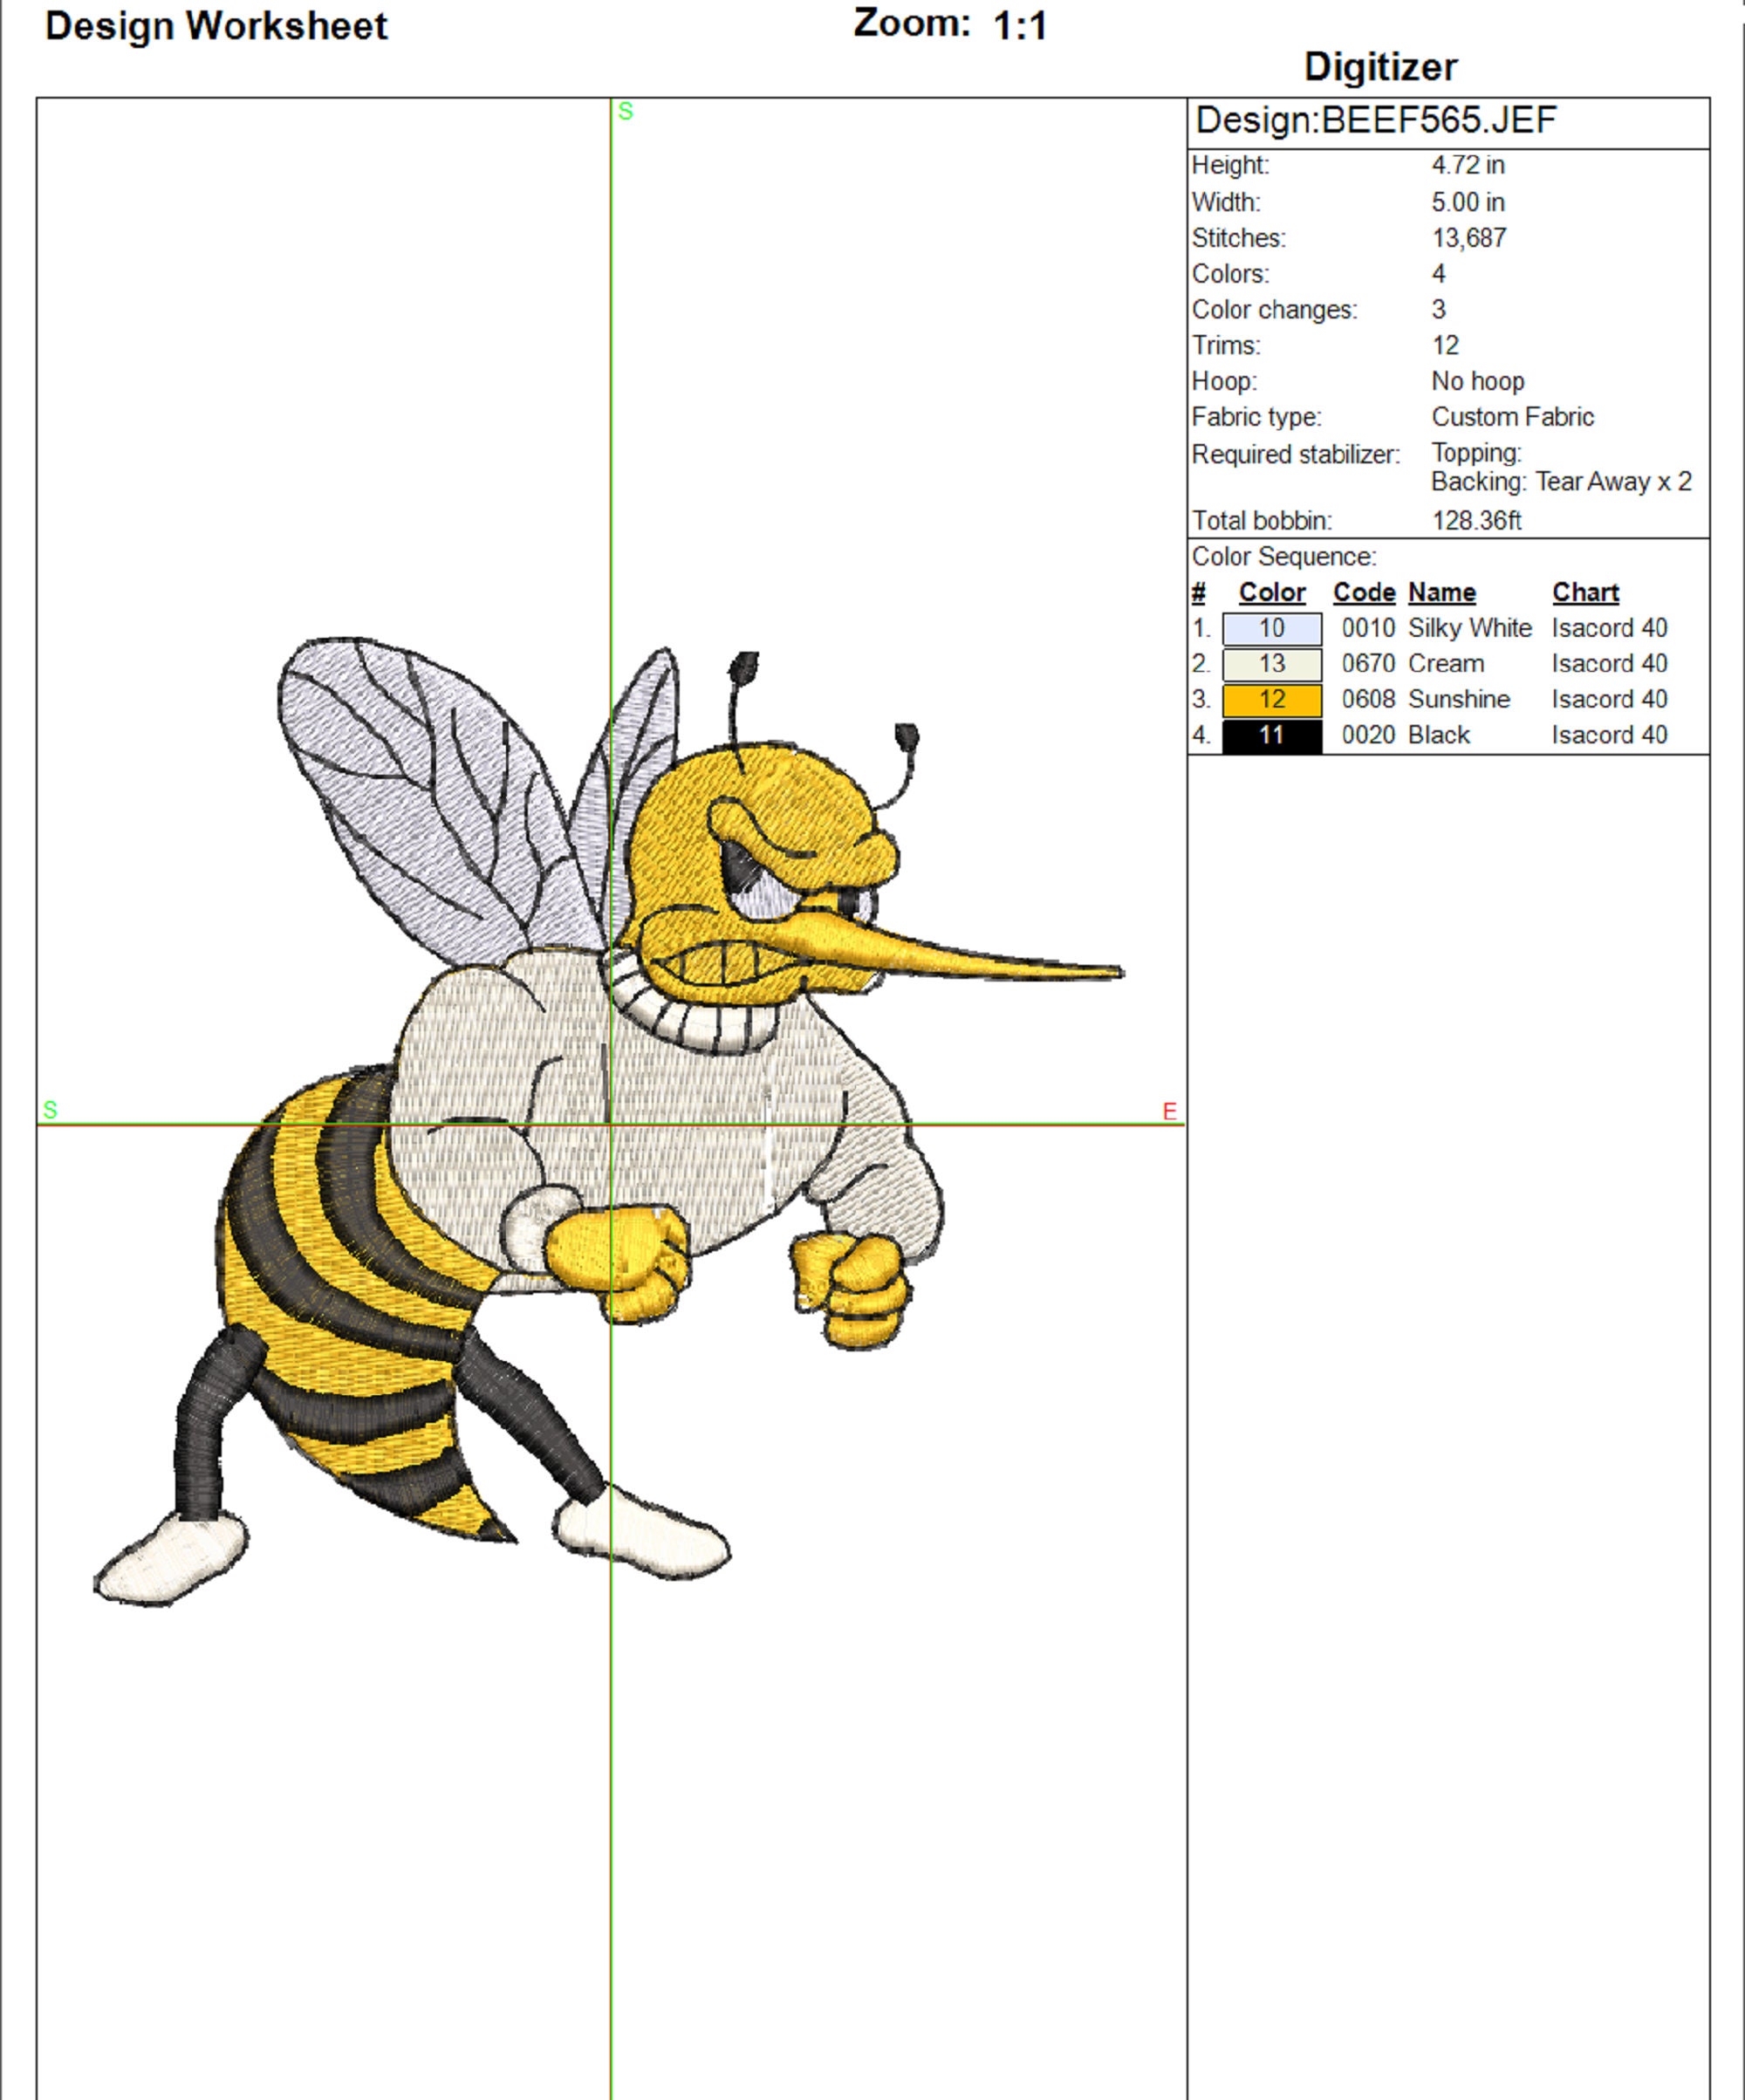
Task: Click the Silky White color swatch 10
Action: 1271,628
